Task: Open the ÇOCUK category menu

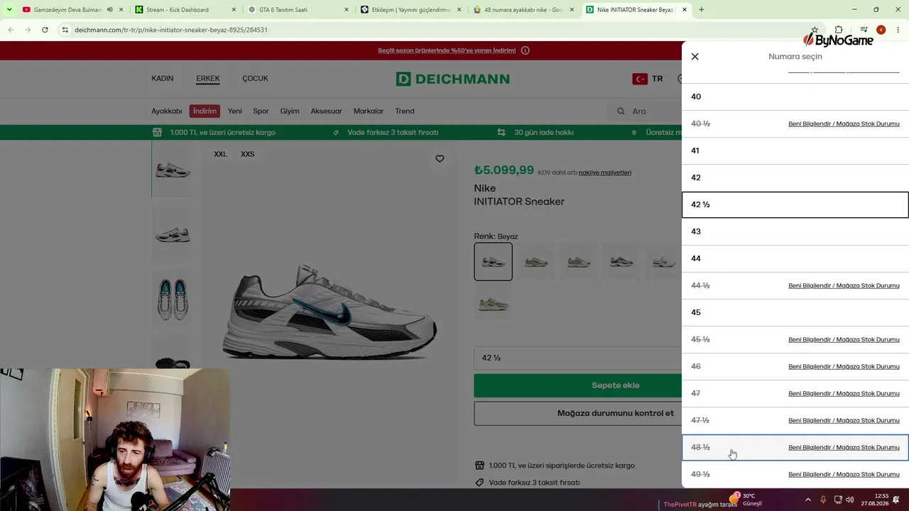Action: click(255, 79)
